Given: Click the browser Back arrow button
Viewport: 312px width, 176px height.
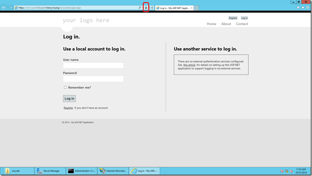Looking at the screenshot, I should 4,8.
